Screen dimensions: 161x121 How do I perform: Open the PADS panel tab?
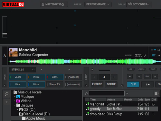[x=5, y=77]
